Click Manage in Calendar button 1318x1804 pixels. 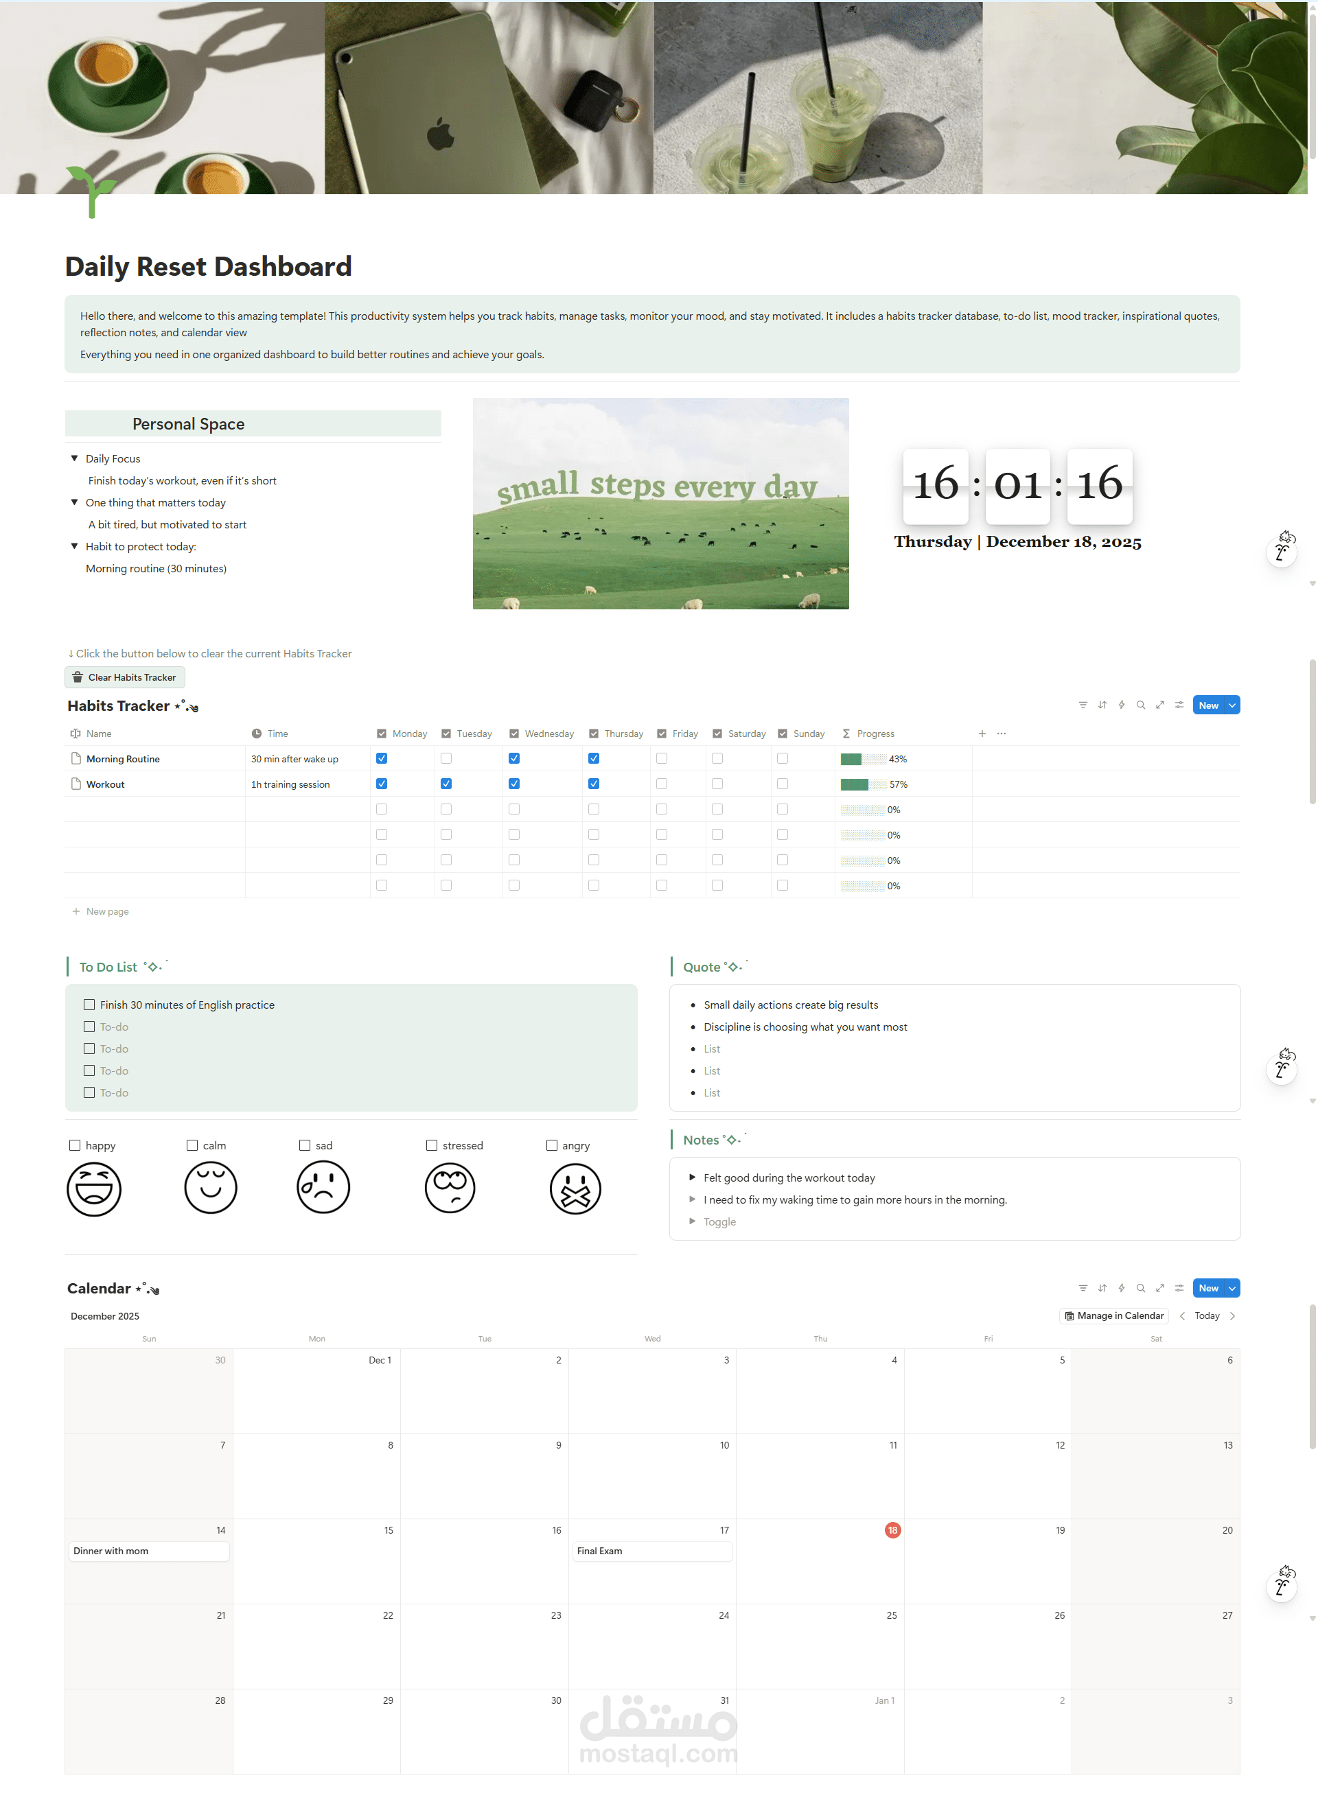pos(1113,1316)
